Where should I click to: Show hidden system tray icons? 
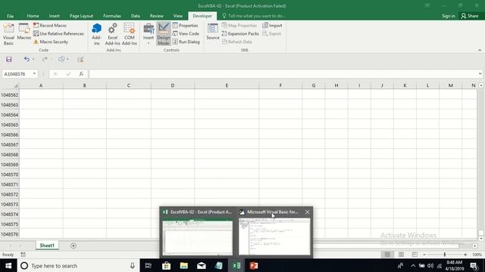413,266
